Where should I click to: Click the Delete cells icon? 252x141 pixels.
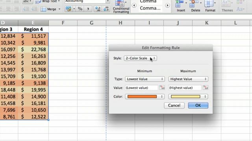[194, 4]
